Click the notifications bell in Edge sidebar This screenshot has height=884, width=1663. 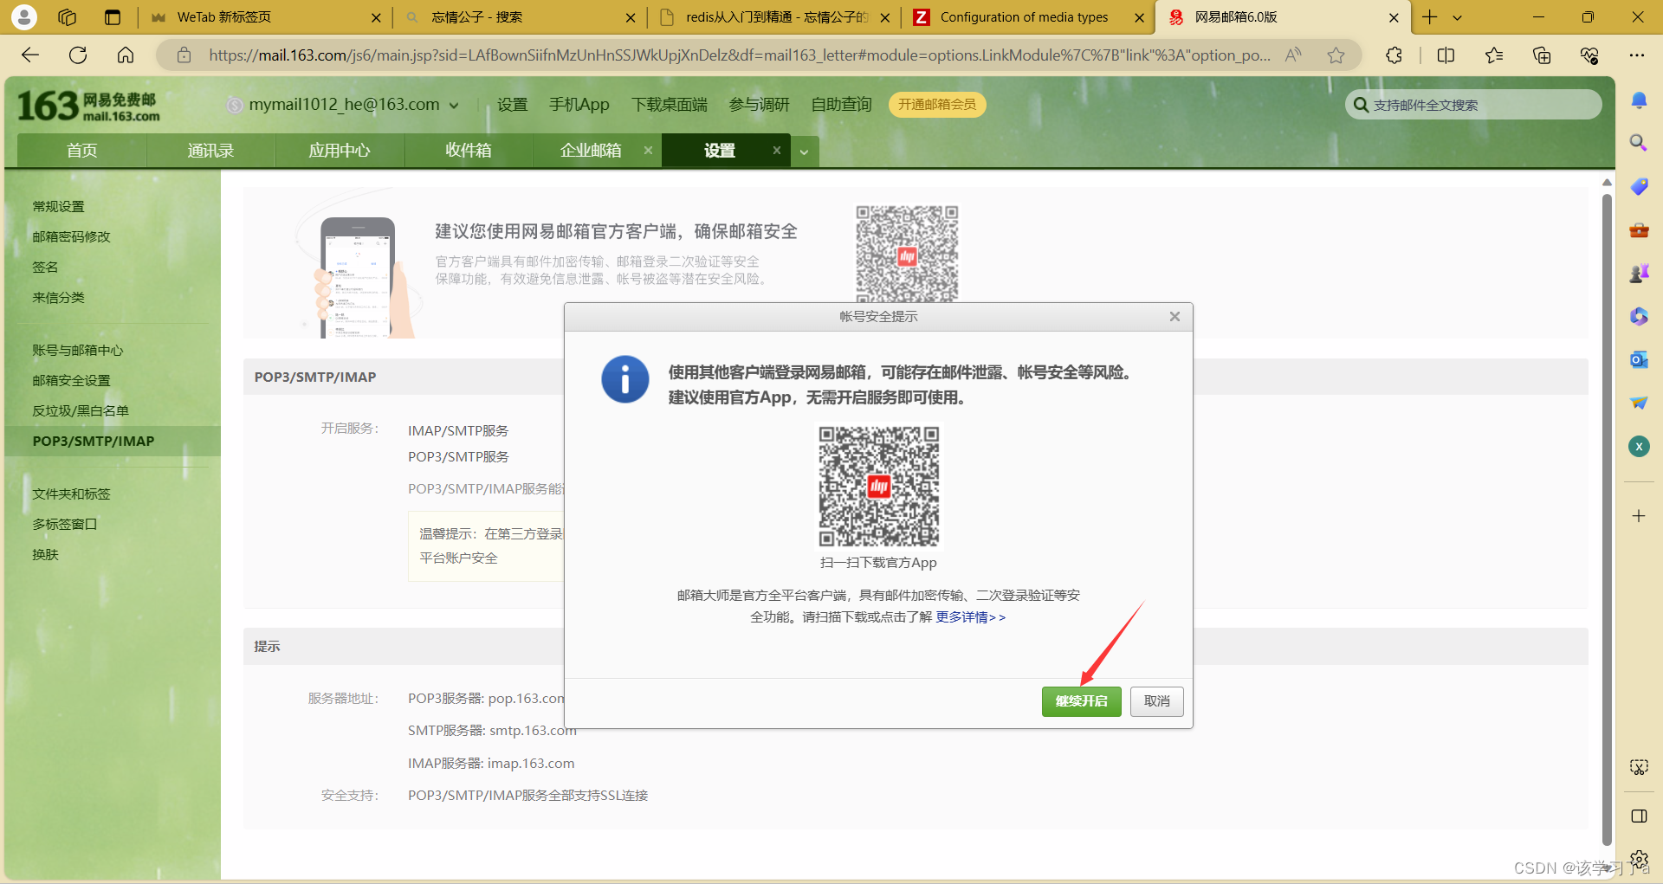(x=1639, y=100)
